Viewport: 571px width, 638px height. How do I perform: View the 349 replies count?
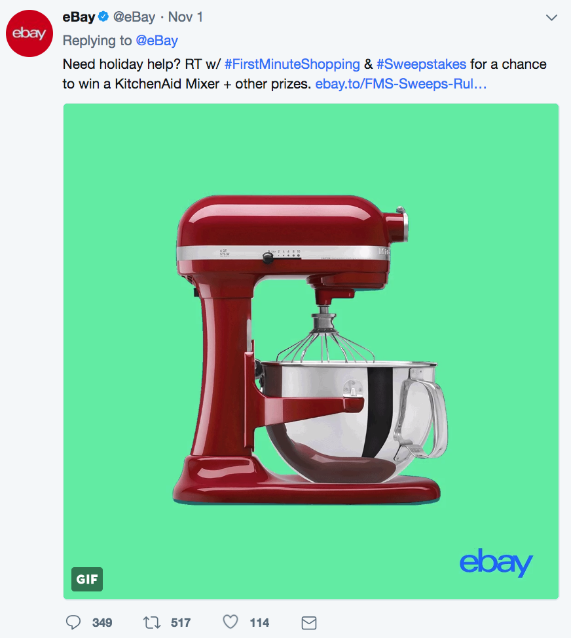102,622
